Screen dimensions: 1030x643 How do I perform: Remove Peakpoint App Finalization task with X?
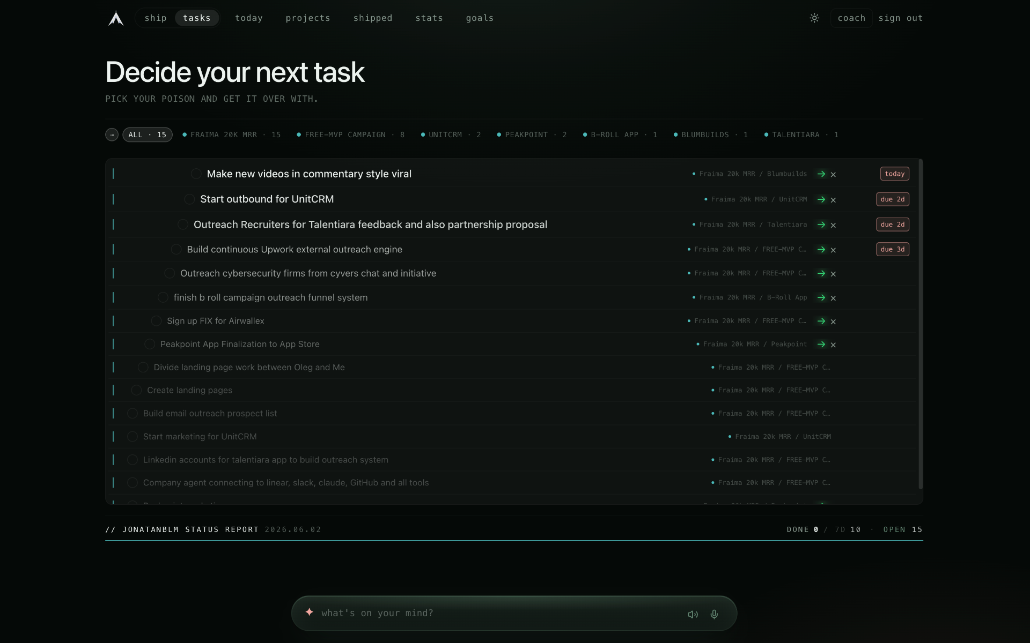(833, 345)
